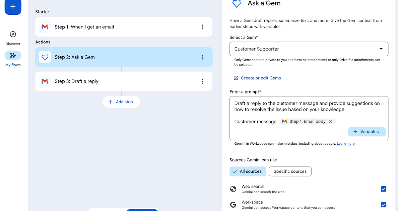Open more options for Step 2
Image resolution: width=402 pixels, height=211 pixels.
(x=202, y=57)
